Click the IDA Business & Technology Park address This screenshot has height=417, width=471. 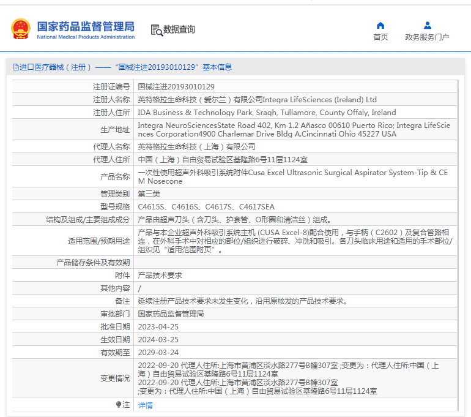click(x=267, y=113)
